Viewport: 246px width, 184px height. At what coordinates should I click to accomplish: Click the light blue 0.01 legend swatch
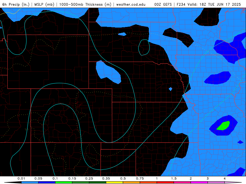pyautogui.click(x=30, y=182)
